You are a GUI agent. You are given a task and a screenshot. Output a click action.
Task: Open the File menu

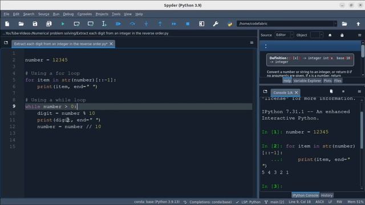(x=6, y=14)
